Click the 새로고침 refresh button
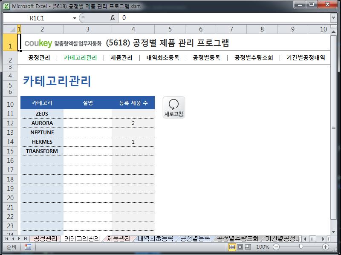Screen dimensions: 341x255 (x=174, y=108)
